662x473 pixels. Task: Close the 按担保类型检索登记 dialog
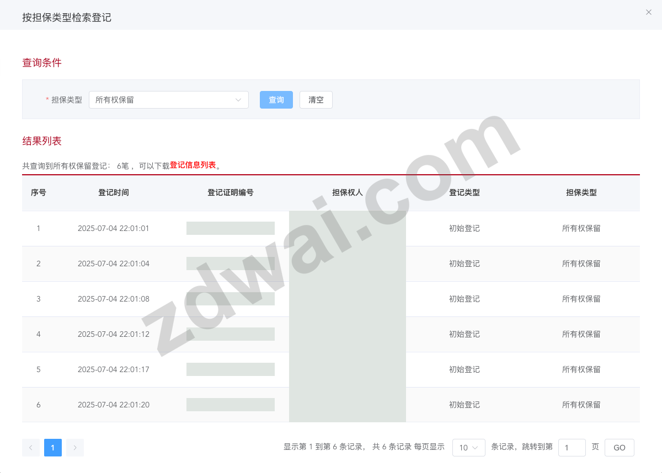[x=649, y=12]
